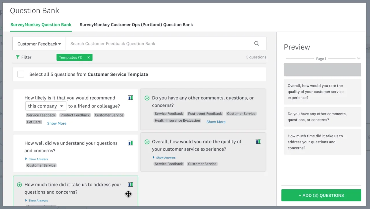Viewport: 370px width, 209px height.
Task: Click 'How well did we understand your questions' card
Action: [x=75, y=153]
